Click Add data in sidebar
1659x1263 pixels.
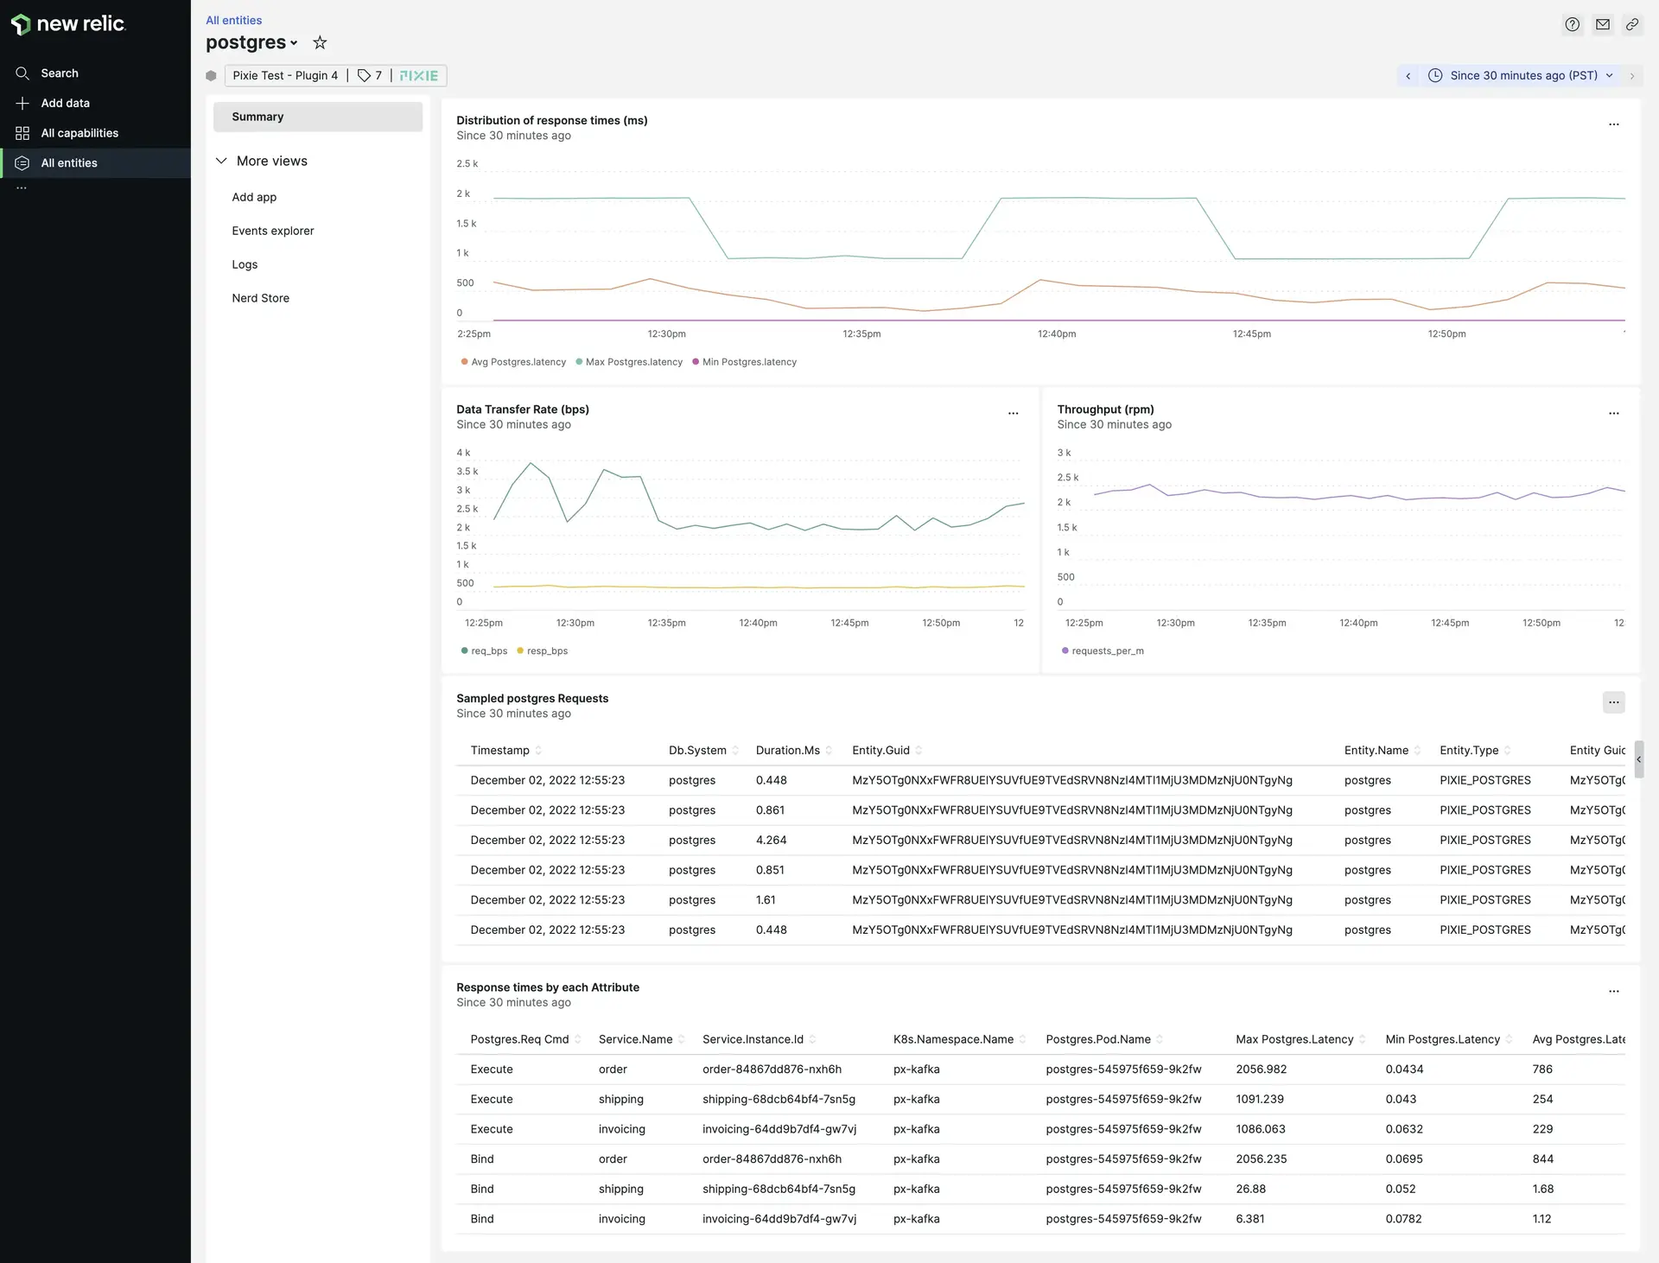65,103
